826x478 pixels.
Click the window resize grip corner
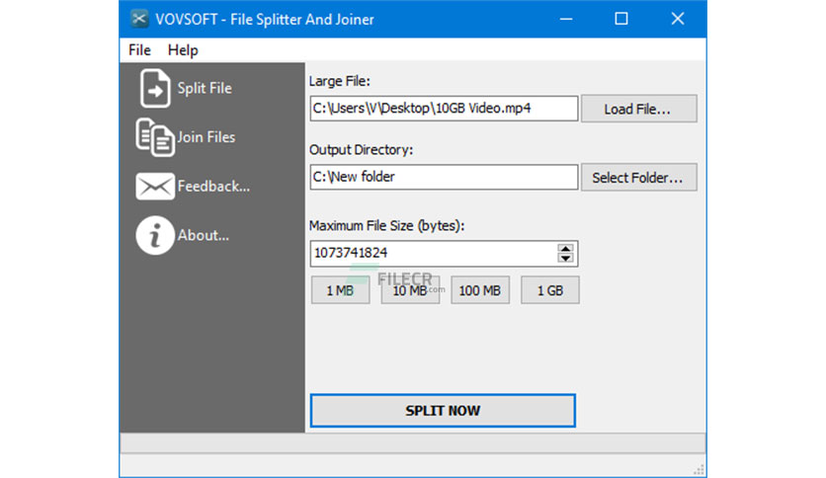(700, 469)
